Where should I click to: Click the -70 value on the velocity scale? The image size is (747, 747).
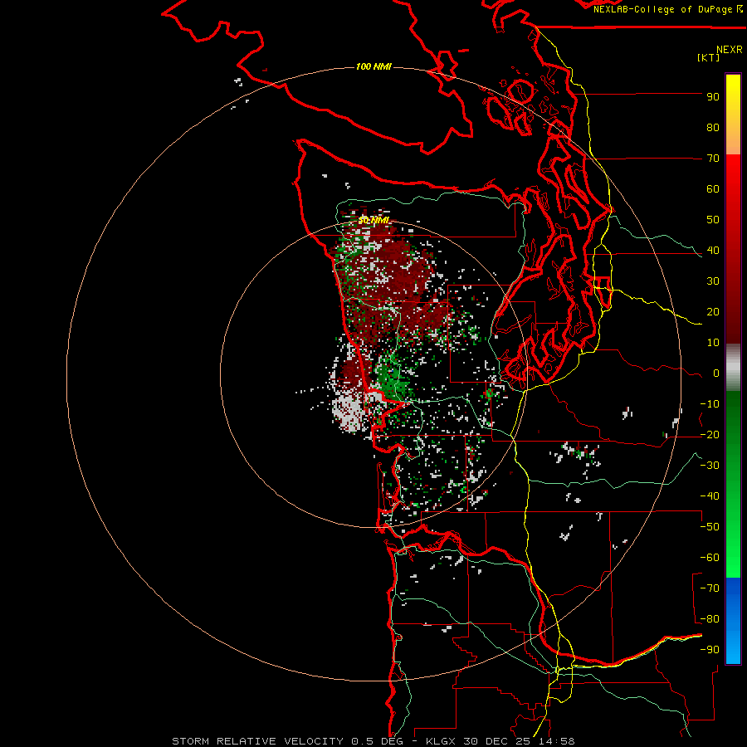point(710,588)
